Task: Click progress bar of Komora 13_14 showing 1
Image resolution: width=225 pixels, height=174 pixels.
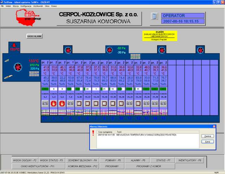Action: [x=96, y=89]
